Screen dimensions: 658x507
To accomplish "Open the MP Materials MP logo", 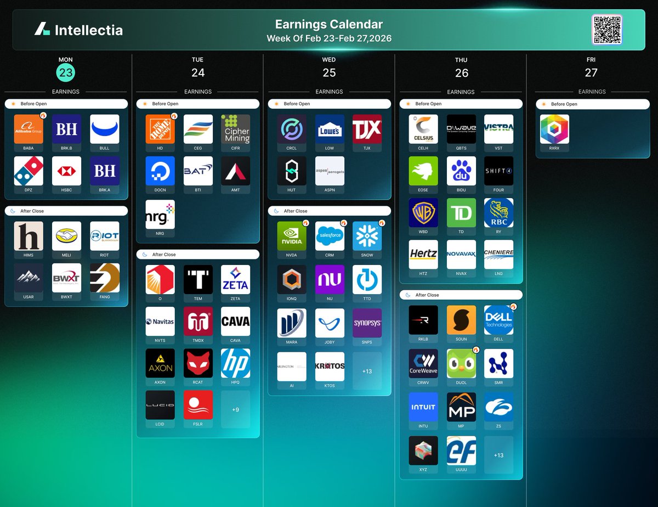I will click(x=461, y=407).
